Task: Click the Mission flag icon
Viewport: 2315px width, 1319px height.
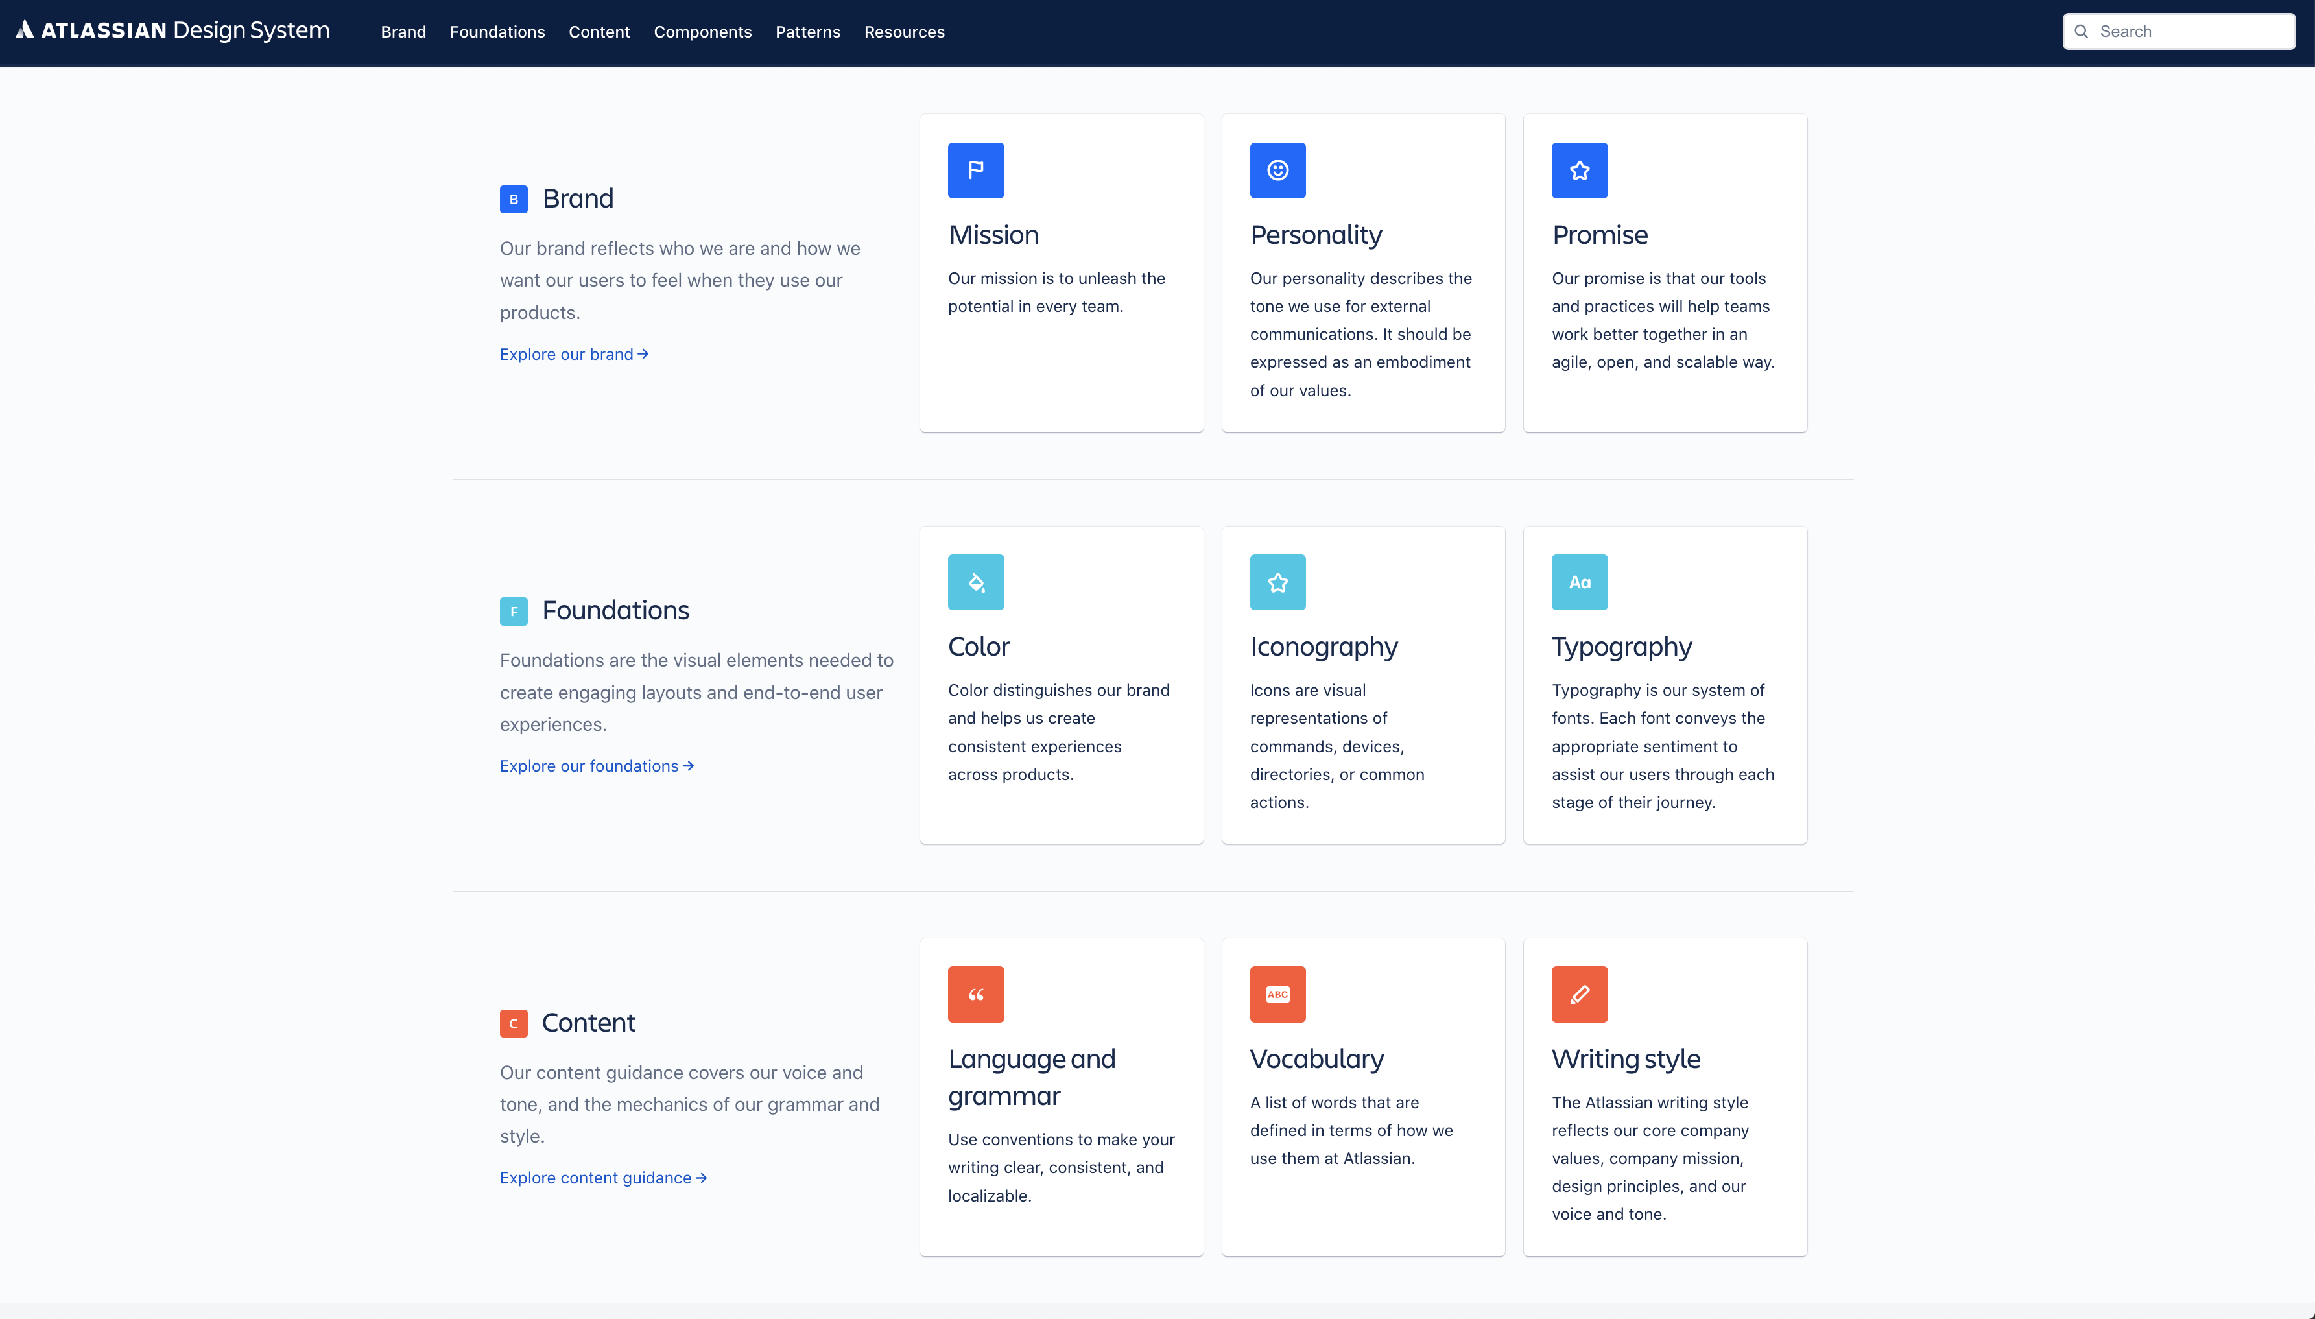Action: (x=975, y=171)
